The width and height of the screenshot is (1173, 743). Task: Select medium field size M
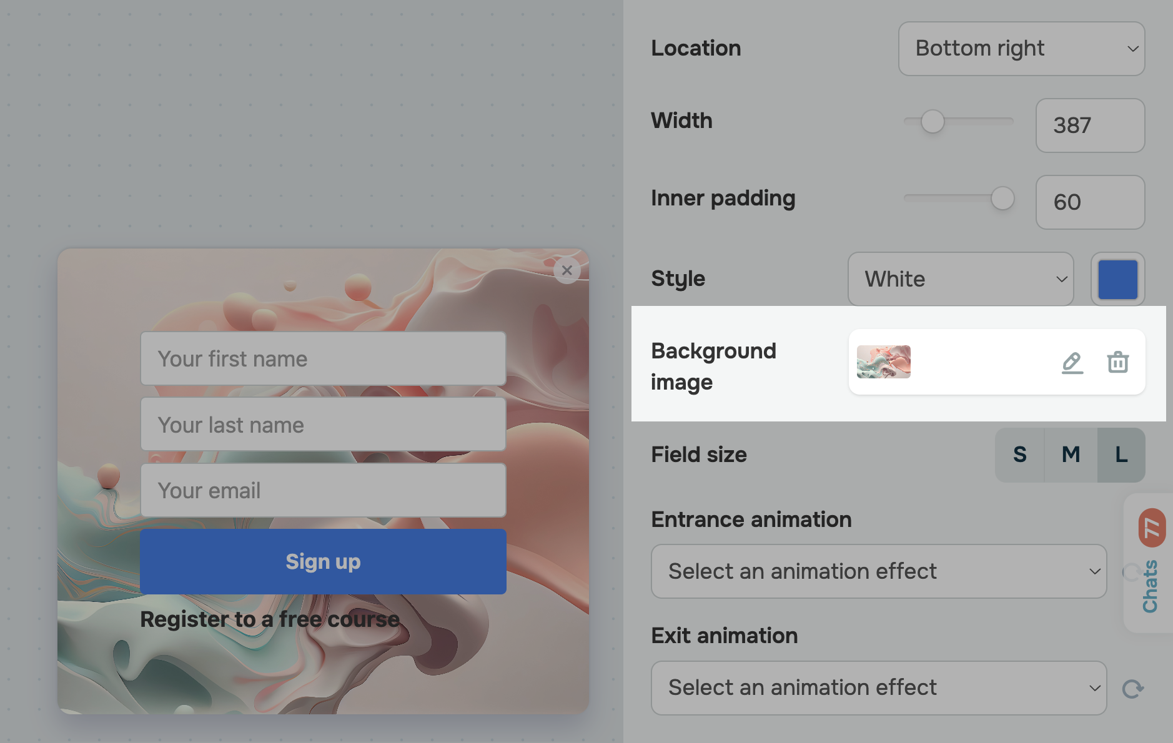pyautogui.click(x=1071, y=455)
